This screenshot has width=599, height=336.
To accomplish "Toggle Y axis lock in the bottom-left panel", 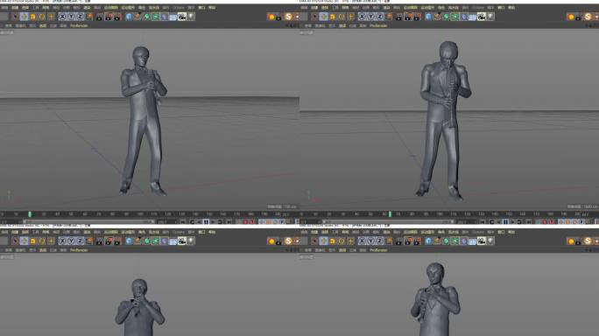I will pos(71,241).
